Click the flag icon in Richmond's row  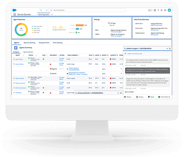[43, 88]
